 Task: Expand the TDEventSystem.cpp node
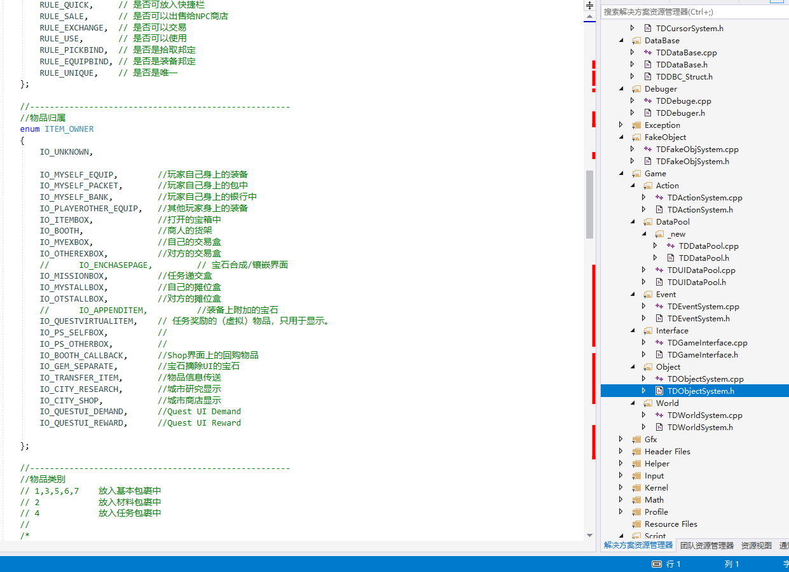(x=644, y=307)
